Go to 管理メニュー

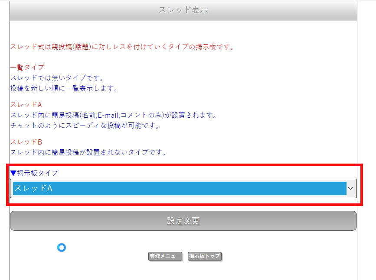point(165,256)
